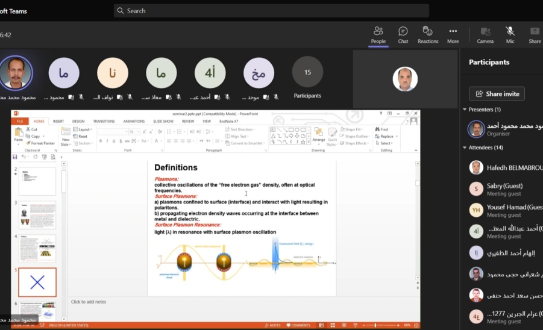Open the Shape Fill dropdown

(351, 129)
